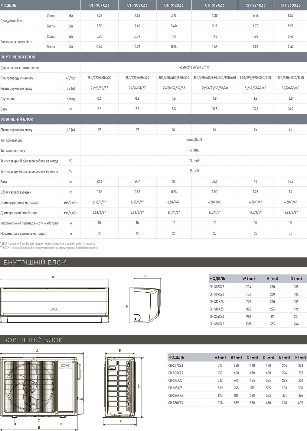Image resolution: width=307 pixels, height=431 pixels.
Task: Click the refrigerant type R-410A
Action: pos(194,150)
